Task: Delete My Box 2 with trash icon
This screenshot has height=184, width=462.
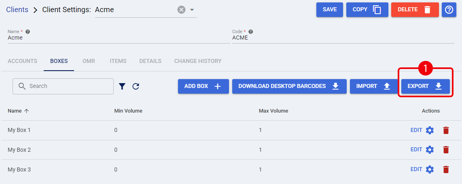Action: (x=446, y=150)
